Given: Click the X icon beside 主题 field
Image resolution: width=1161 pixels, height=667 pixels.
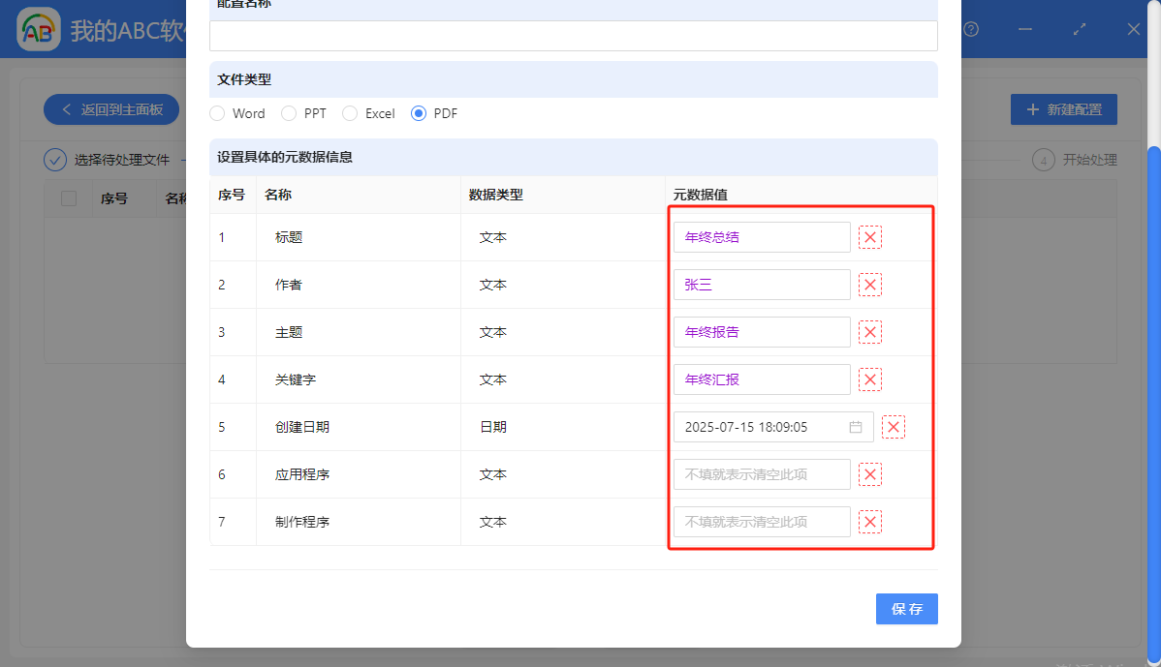Looking at the screenshot, I should [869, 331].
